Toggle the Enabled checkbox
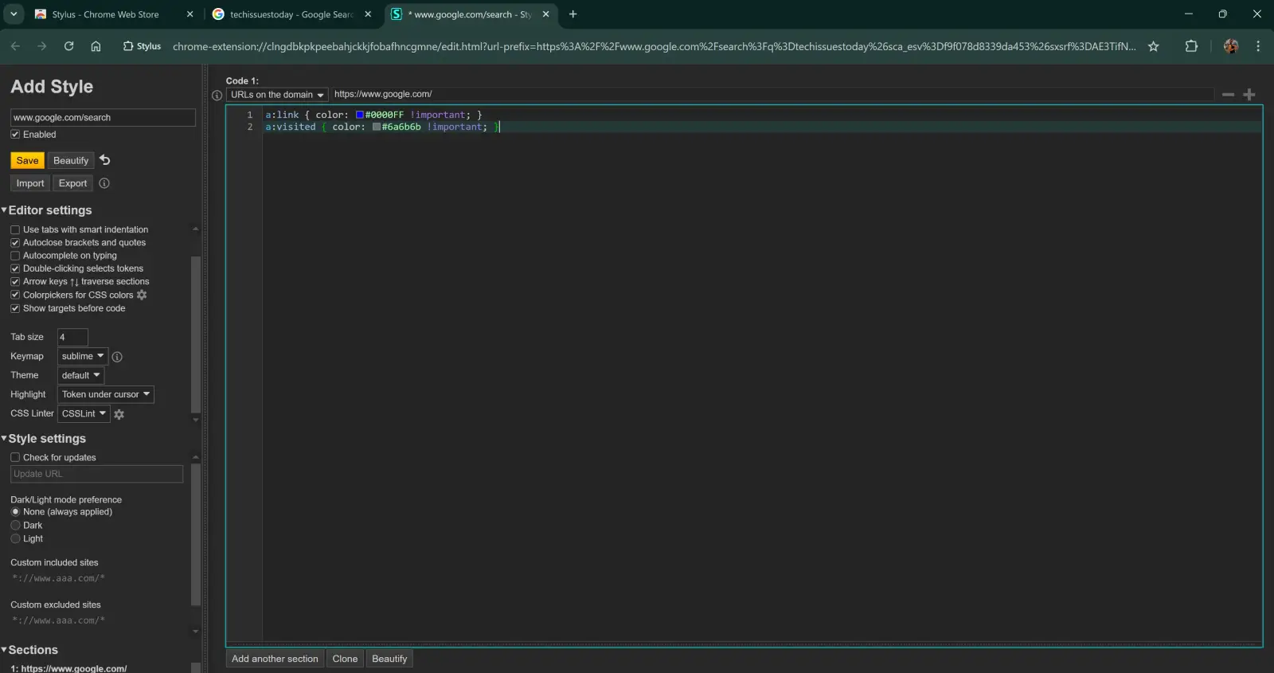The image size is (1274, 673). click(x=15, y=135)
